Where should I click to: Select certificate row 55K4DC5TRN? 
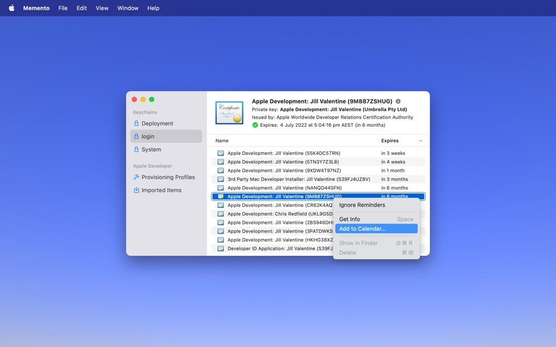point(318,153)
